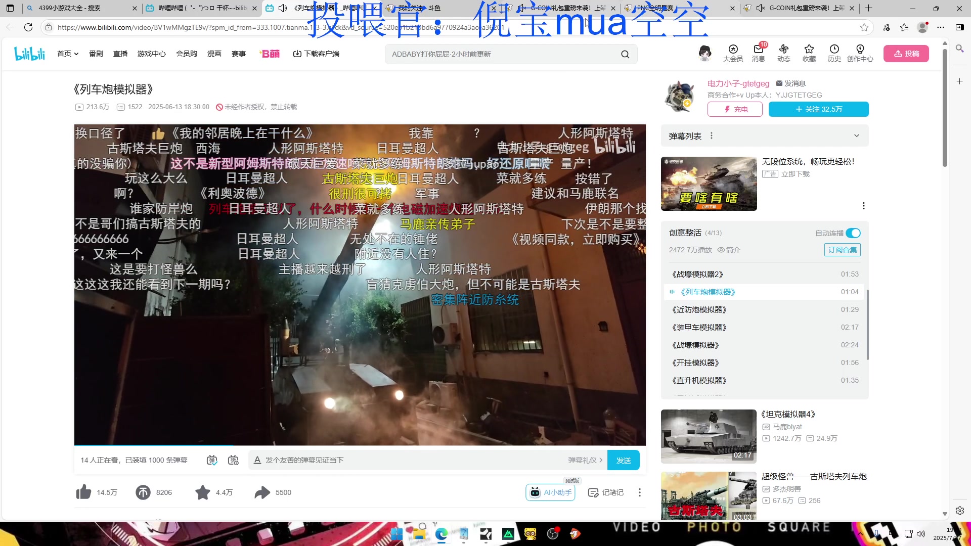Open Edge browser in taskbar
971x546 pixels.
pyautogui.click(x=442, y=533)
